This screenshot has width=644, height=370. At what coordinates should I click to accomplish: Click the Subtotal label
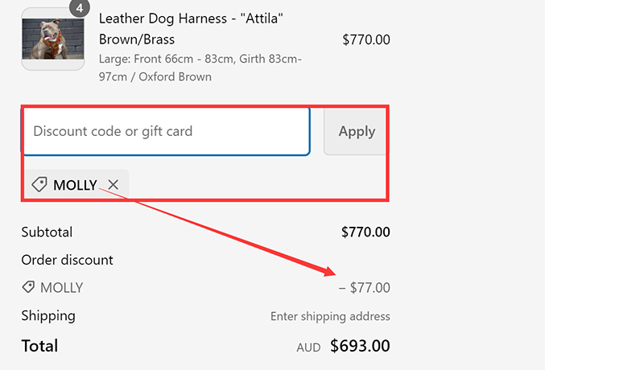click(x=47, y=232)
